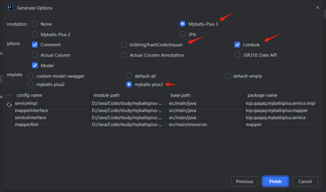Pick the Mybatis-Plus 2 annotation option
The image size is (326, 192).
(35, 34)
